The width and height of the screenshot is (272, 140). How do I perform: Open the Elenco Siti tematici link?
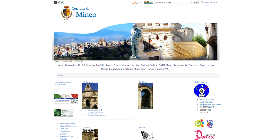tap(68, 126)
